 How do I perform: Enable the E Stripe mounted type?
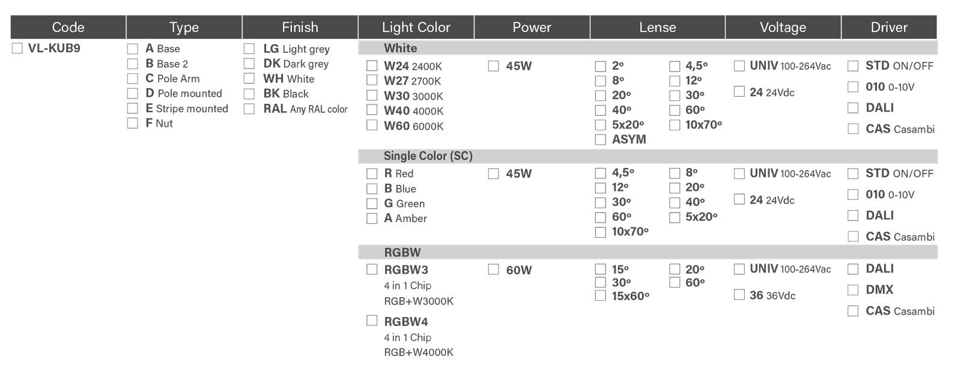pyautogui.click(x=132, y=108)
